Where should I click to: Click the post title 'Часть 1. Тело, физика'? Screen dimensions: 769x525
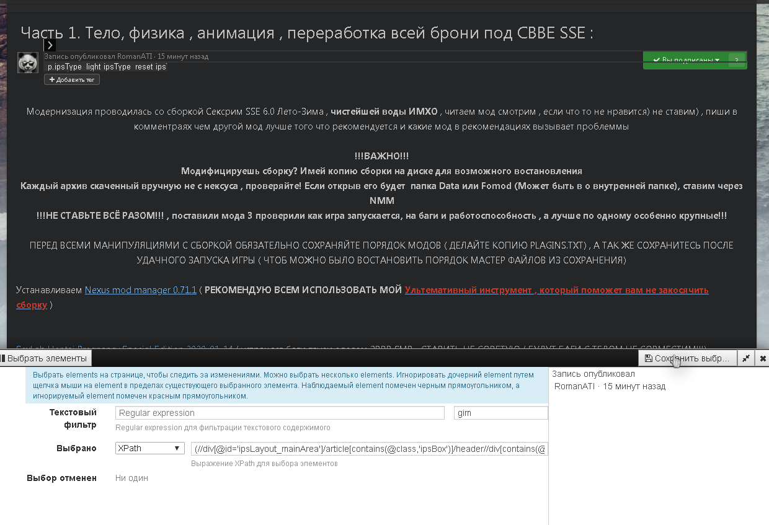click(306, 33)
